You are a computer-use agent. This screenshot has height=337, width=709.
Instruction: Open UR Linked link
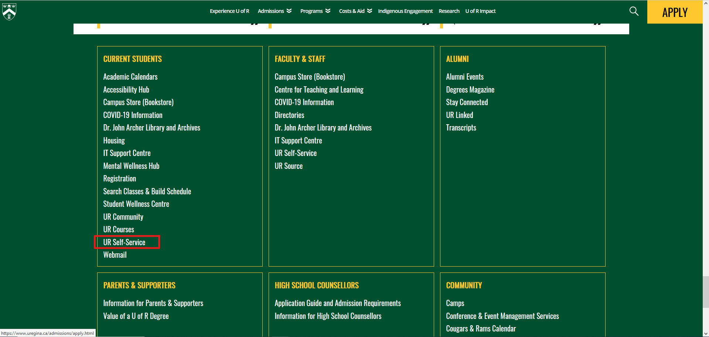tap(460, 115)
